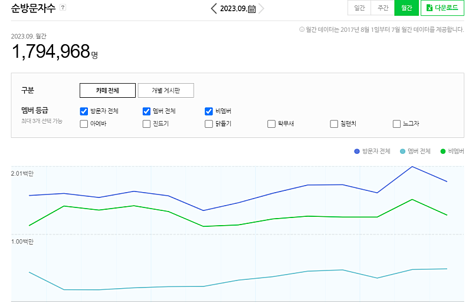Enable the 아메바 grade checkbox

point(84,124)
